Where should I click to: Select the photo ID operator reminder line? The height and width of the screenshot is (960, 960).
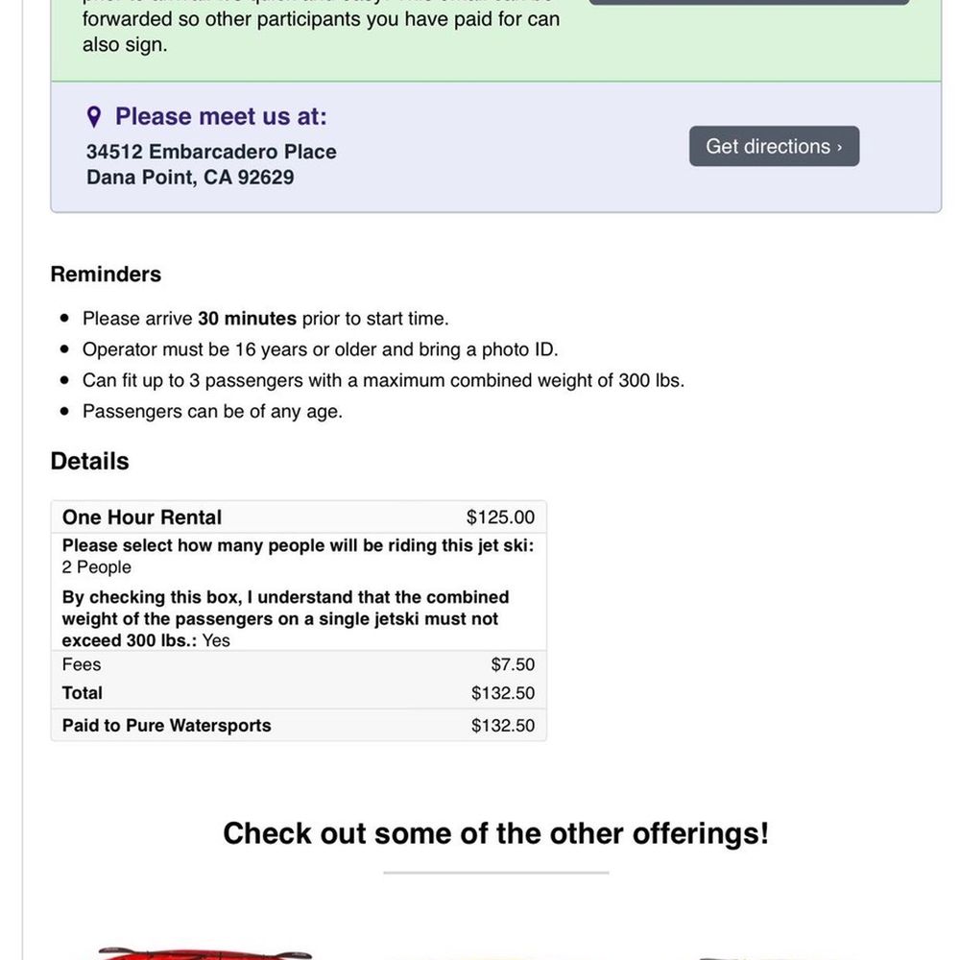(321, 349)
